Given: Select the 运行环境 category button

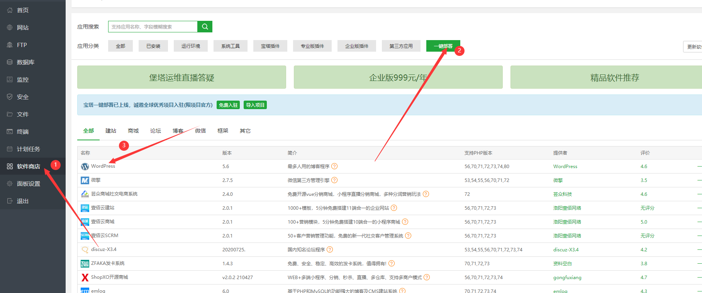Looking at the screenshot, I should (191, 46).
